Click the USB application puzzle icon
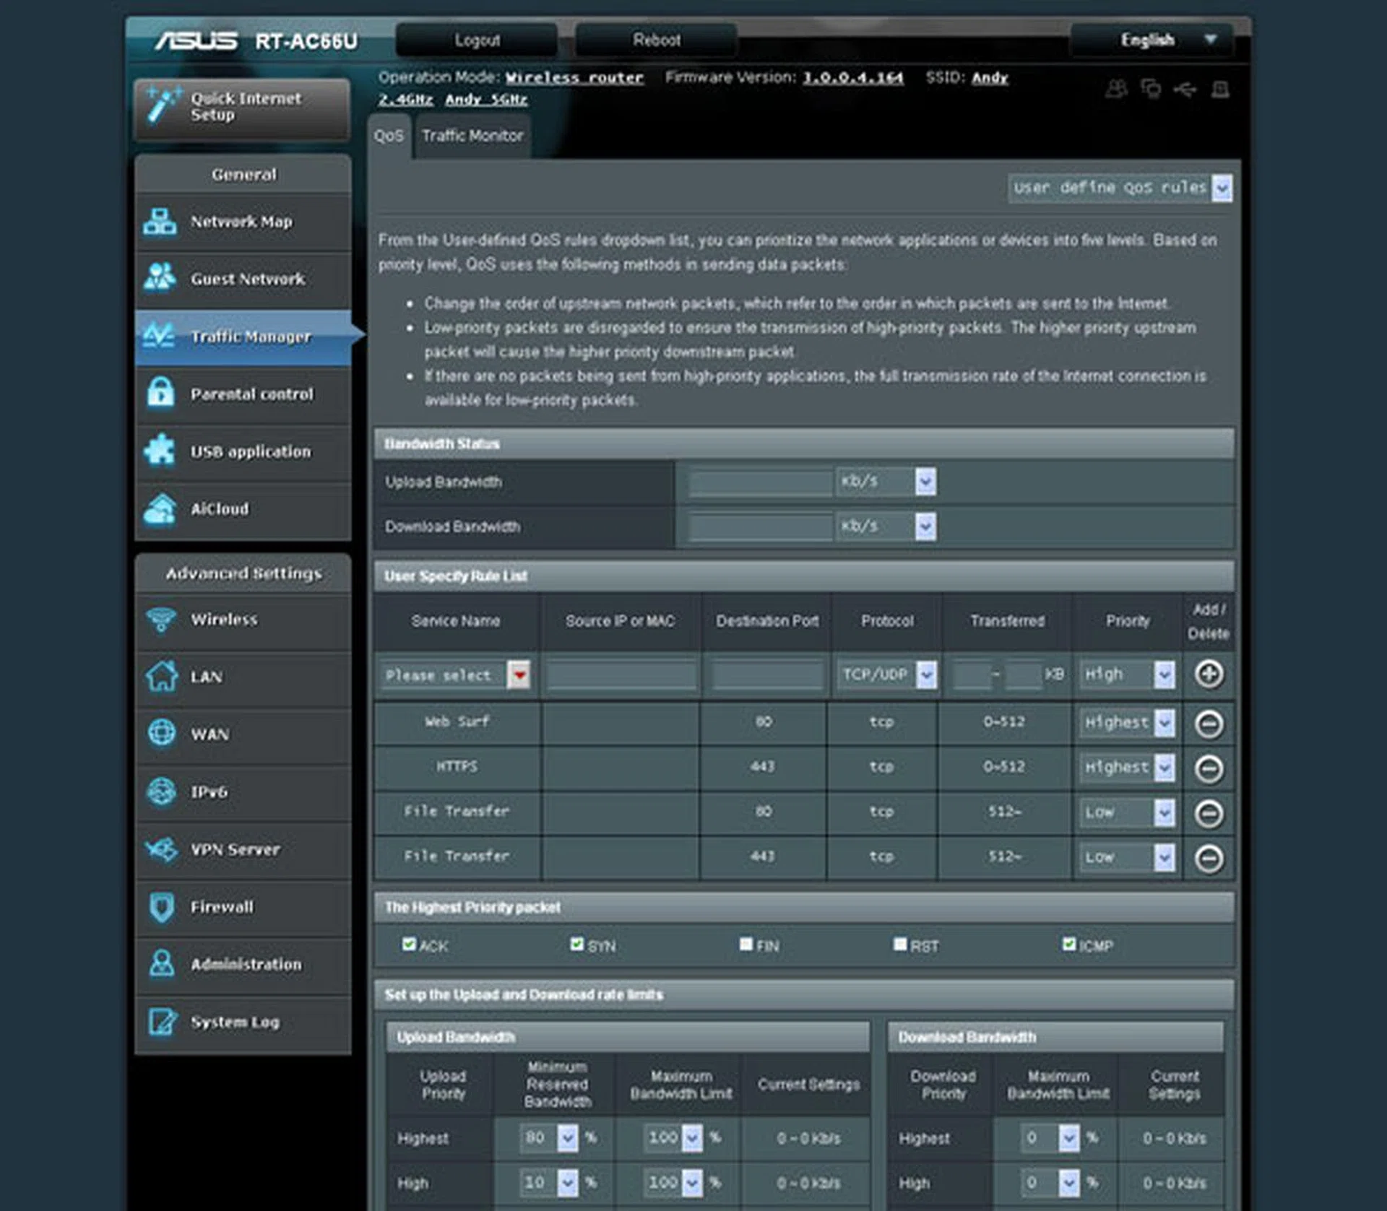 pyautogui.click(x=160, y=451)
